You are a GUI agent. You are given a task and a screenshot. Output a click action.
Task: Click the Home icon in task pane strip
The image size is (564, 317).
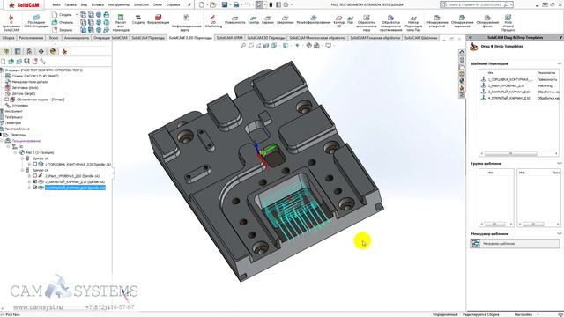click(x=462, y=53)
